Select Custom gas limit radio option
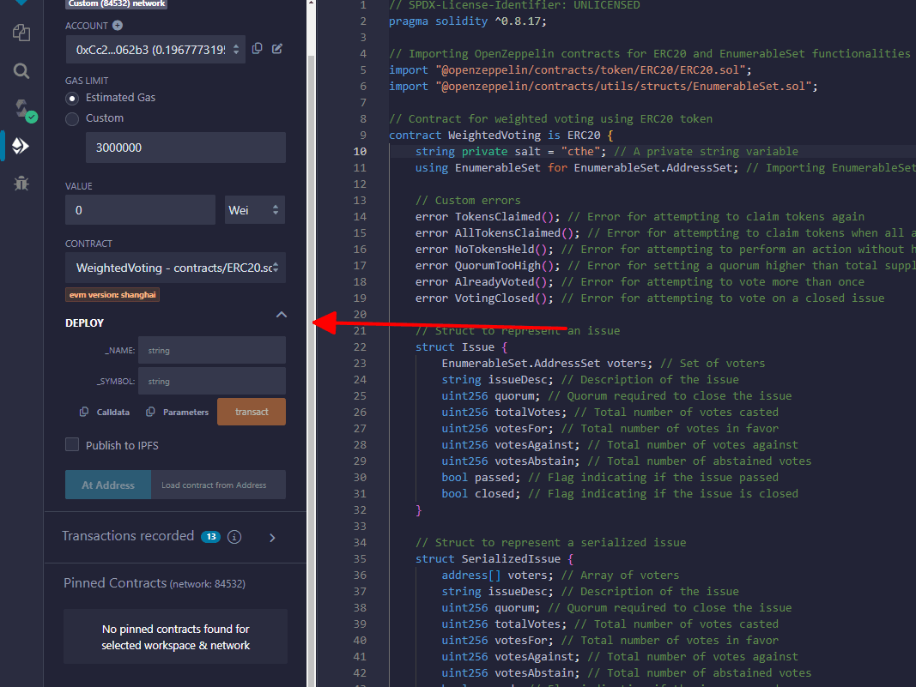 (72, 119)
